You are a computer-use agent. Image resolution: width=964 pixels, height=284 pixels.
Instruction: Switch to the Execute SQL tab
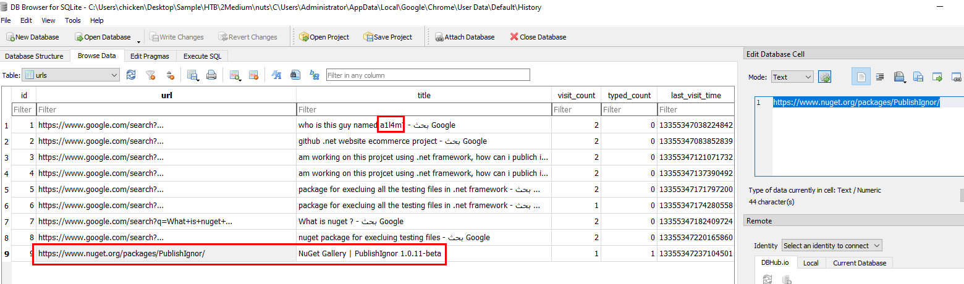point(202,56)
